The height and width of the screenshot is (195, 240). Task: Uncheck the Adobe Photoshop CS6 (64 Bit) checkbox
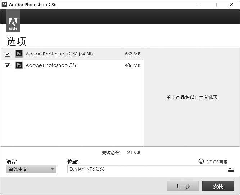point(8,54)
